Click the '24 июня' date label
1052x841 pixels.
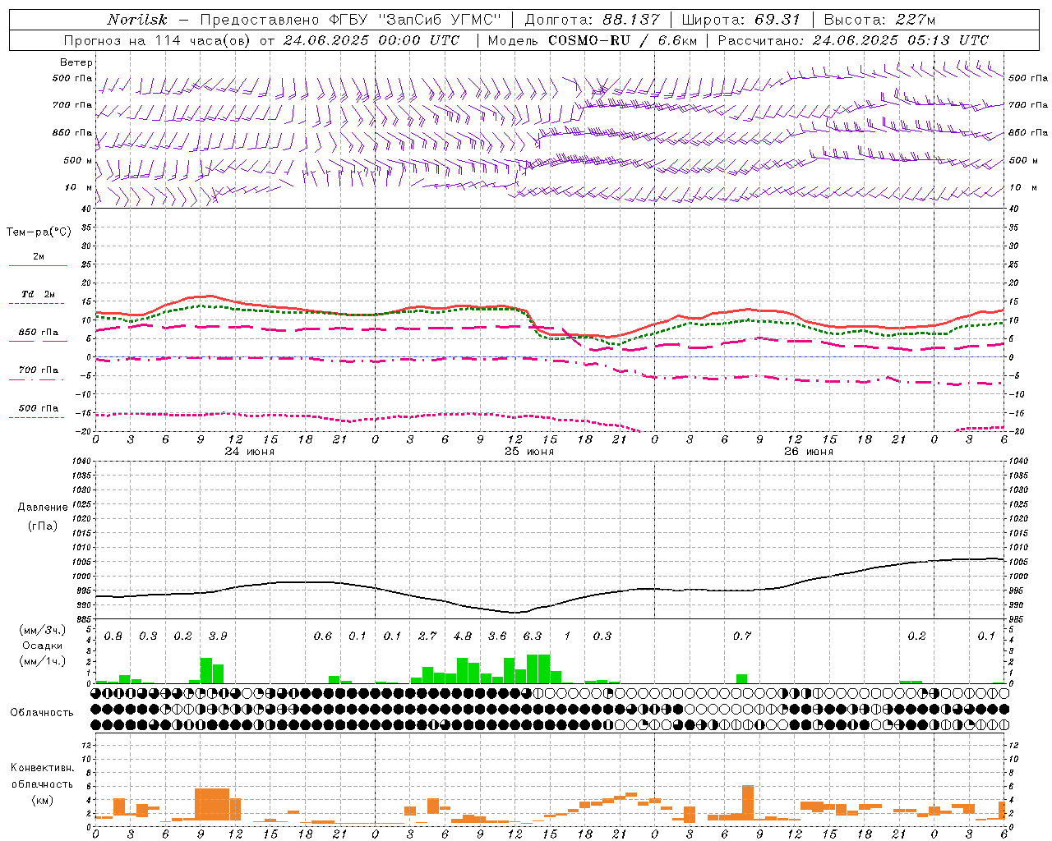pyautogui.click(x=250, y=452)
